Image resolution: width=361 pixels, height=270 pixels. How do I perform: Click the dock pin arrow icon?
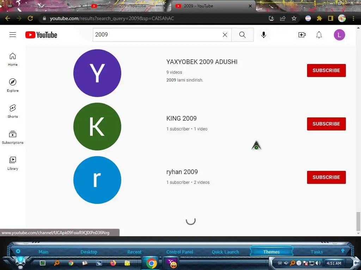pyautogui.click(x=343, y=251)
